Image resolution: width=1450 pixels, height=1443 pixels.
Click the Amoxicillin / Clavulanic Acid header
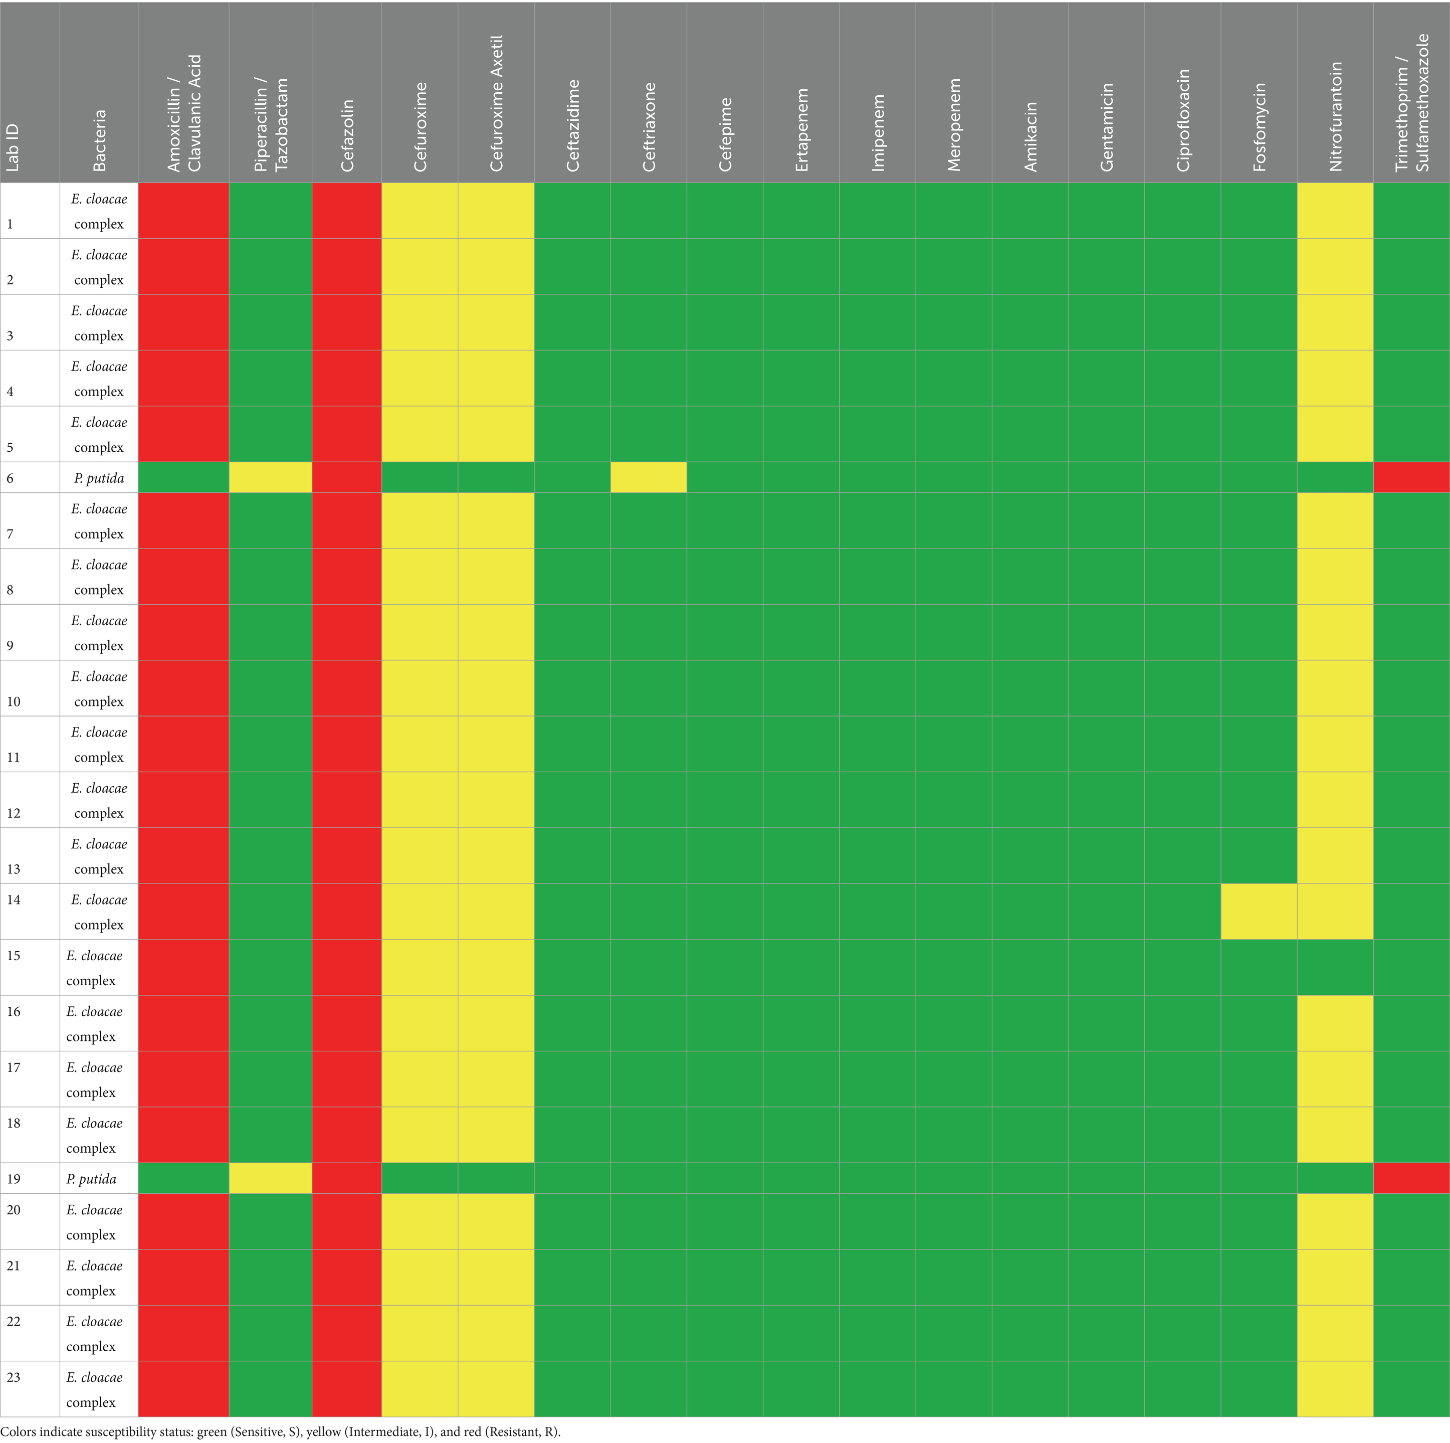(184, 92)
